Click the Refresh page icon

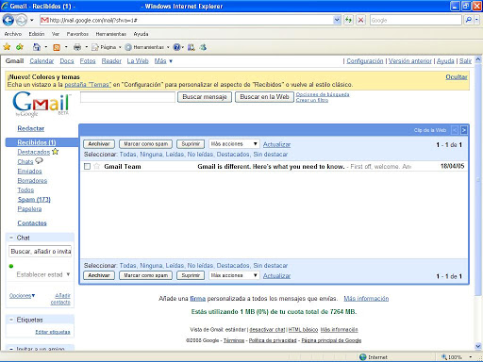click(x=348, y=21)
